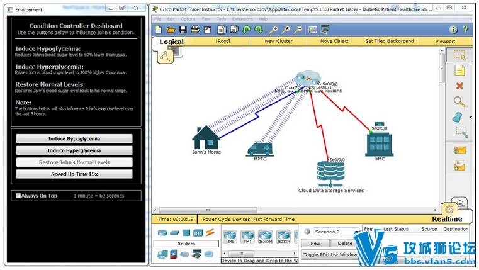Select the Wireless Devices category icon

coord(198,233)
